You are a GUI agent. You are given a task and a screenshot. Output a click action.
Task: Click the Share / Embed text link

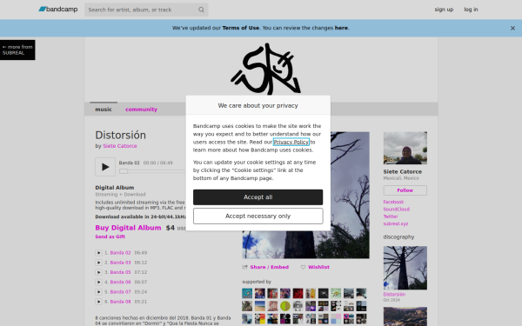click(270, 267)
